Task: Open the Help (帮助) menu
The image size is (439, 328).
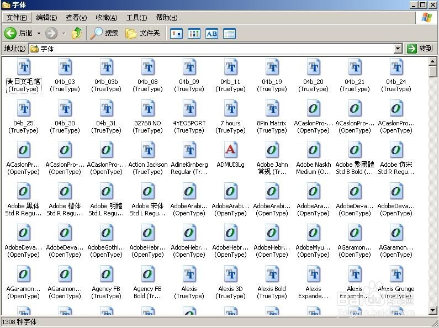Action: pos(167,18)
